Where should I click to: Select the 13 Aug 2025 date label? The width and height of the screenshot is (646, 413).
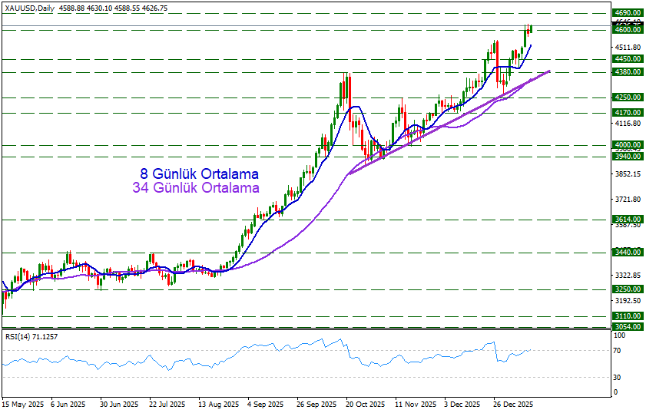click(216, 404)
